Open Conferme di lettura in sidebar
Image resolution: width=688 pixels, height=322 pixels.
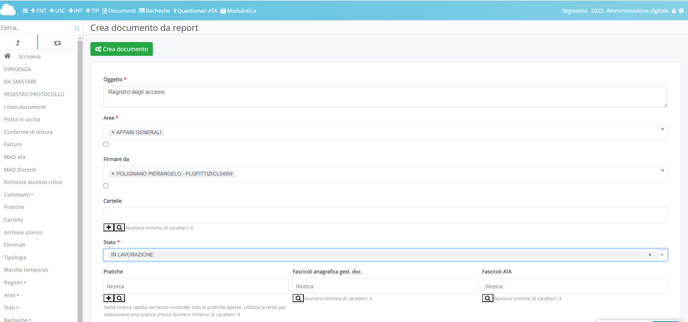pos(28,132)
